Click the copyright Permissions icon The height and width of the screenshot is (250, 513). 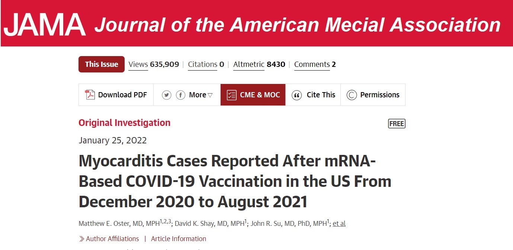(x=352, y=95)
